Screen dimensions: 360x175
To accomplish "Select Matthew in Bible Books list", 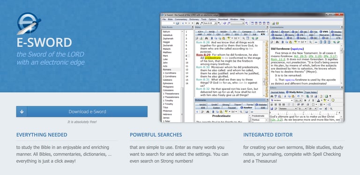I will (x=167, y=52).
